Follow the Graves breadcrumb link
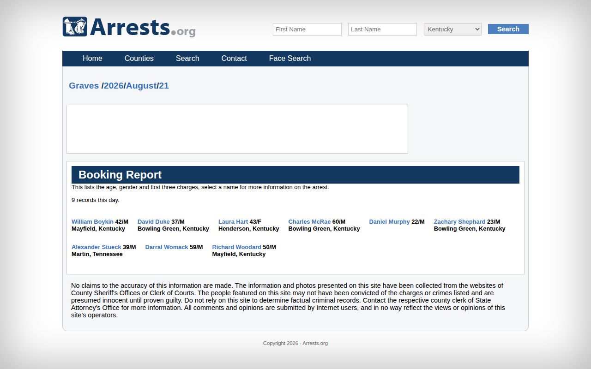The height and width of the screenshot is (369, 591). tap(84, 85)
